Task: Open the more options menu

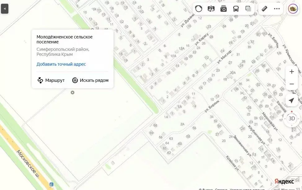Action: [x=277, y=9]
